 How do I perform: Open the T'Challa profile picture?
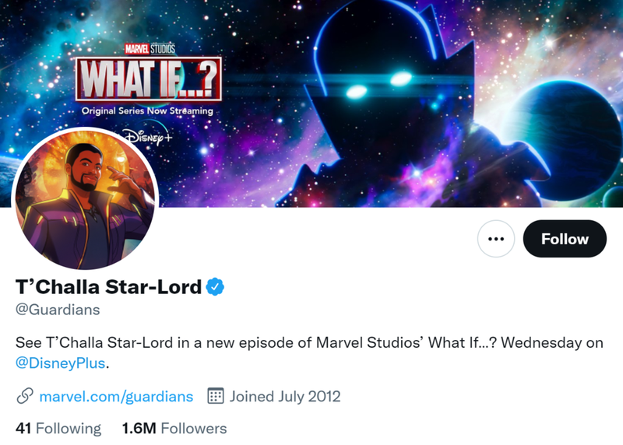click(x=86, y=200)
